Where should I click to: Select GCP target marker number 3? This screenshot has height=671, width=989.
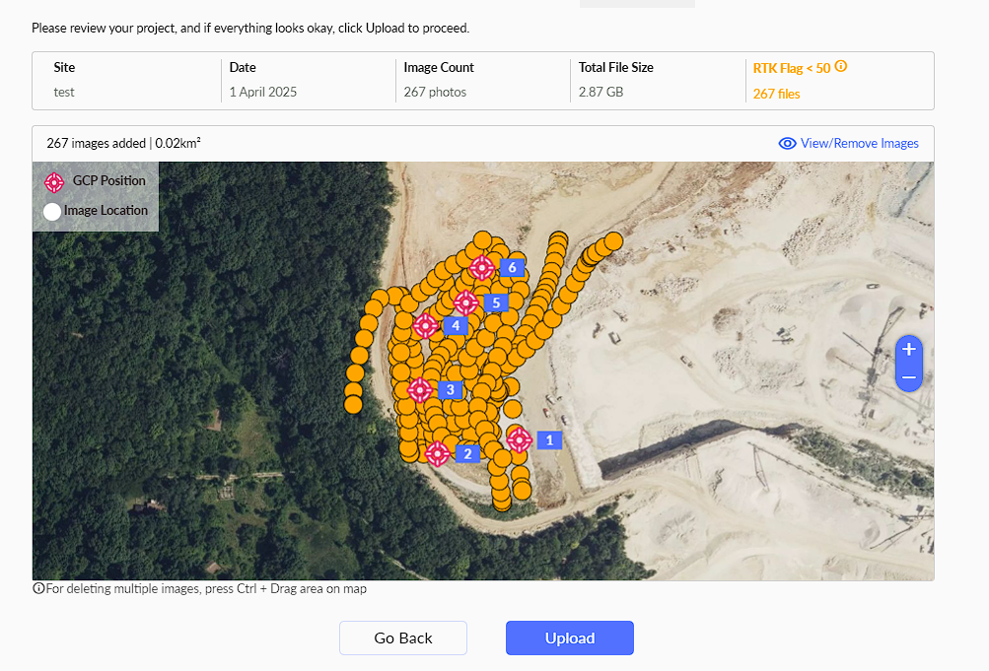[420, 390]
